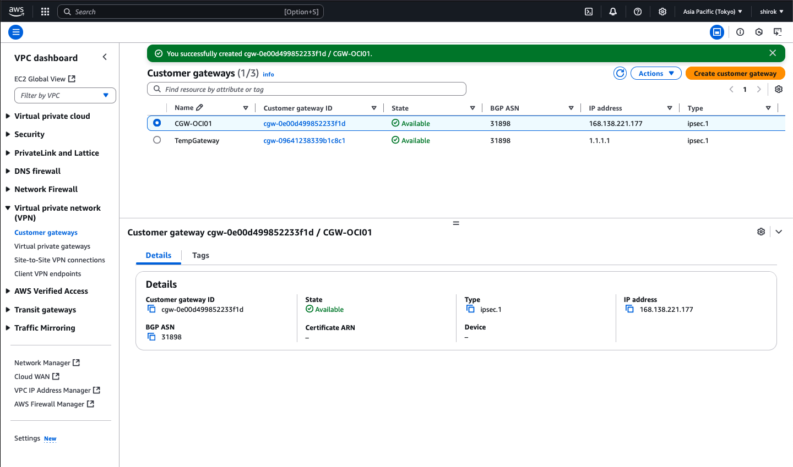Open Network Manager external link
This screenshot has height=467, width=793.
[47, 362]
